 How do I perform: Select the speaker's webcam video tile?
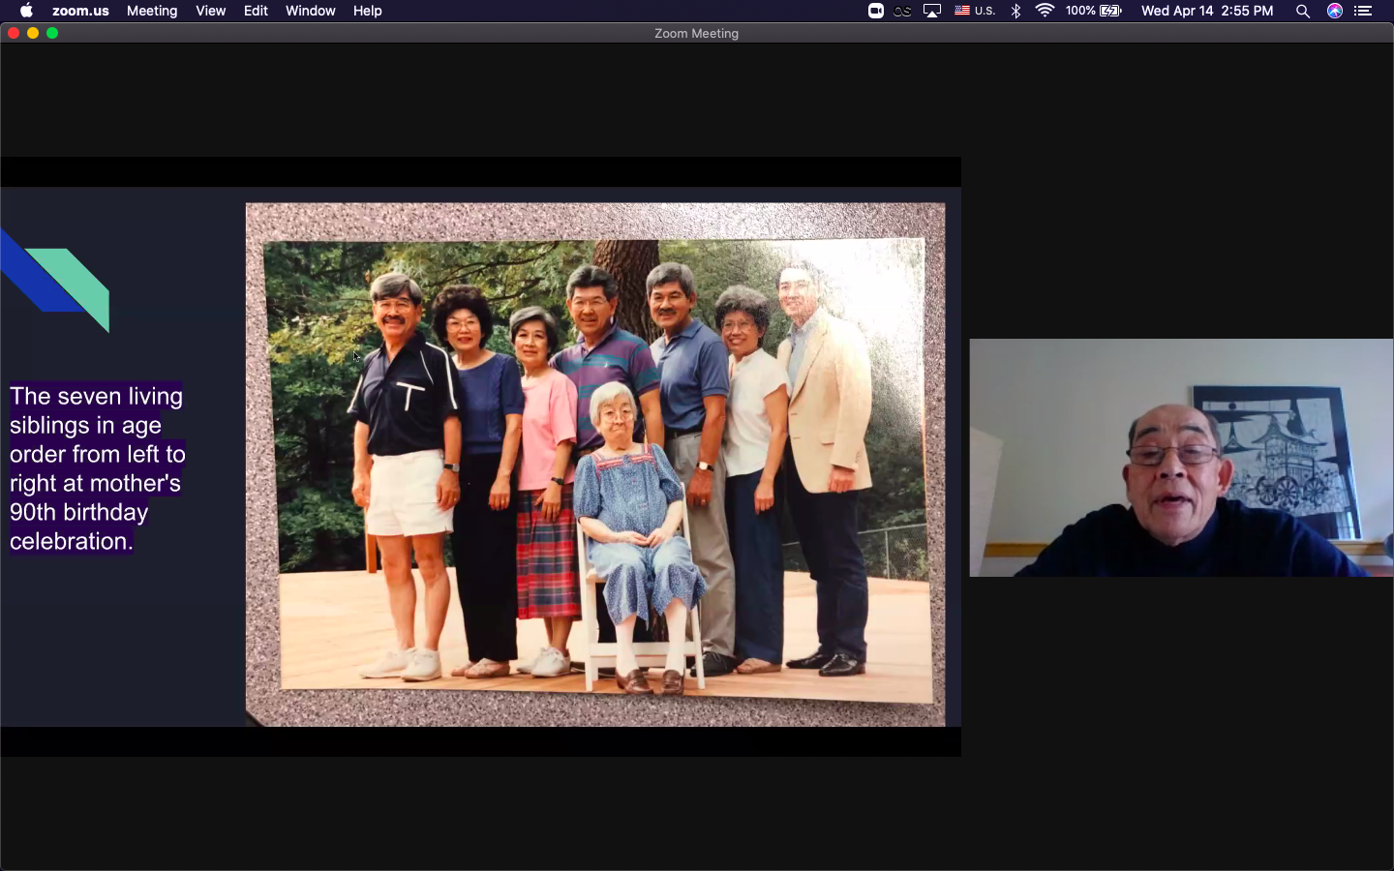point(1181,458)
